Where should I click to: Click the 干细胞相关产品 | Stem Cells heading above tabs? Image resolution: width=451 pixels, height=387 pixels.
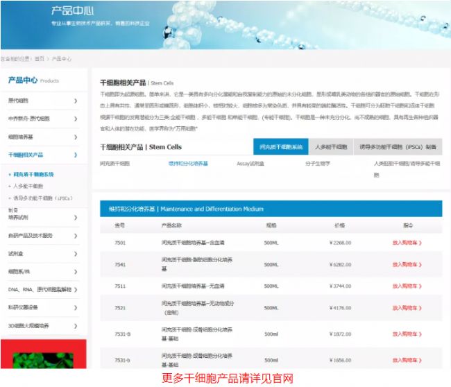[x=141, y=147]
